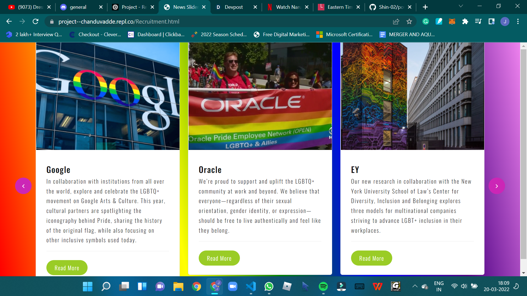Show hidden system tray icons
This screenshot has width=527, height=296.
pos(415,286)
